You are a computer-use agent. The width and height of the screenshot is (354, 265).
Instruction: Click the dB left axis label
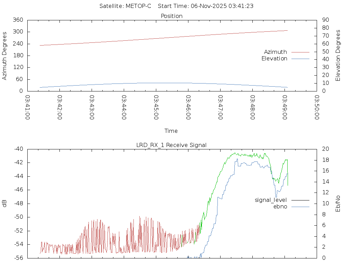pyautogui.click(x=4, y=204)
